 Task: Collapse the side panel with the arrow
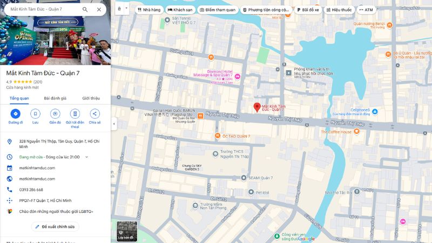(114, 124)
